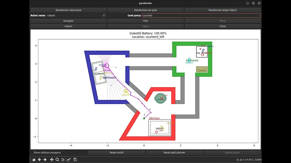Click the Navigate button
291x163 pixels.
click(x=68, y=21)
